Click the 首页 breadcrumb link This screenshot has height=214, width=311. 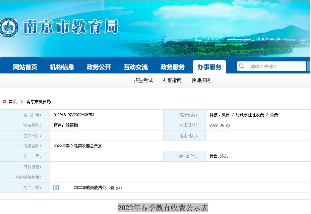click(12, 102)
